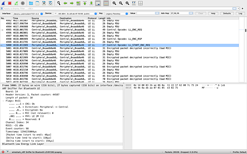The height and width of the screenshot is (154, 247).
Task: Sort by the Destination column header
Action: pos(73,18)
